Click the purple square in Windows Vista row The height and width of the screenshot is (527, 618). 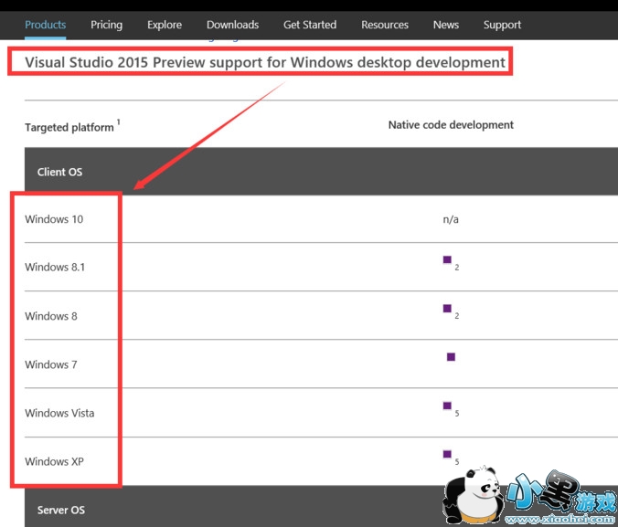pos(447,406)
